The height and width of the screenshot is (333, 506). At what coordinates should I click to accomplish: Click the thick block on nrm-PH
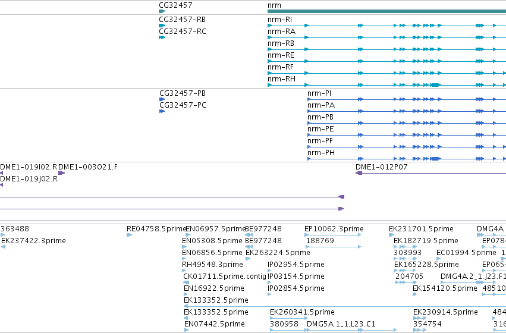[436, 159]
